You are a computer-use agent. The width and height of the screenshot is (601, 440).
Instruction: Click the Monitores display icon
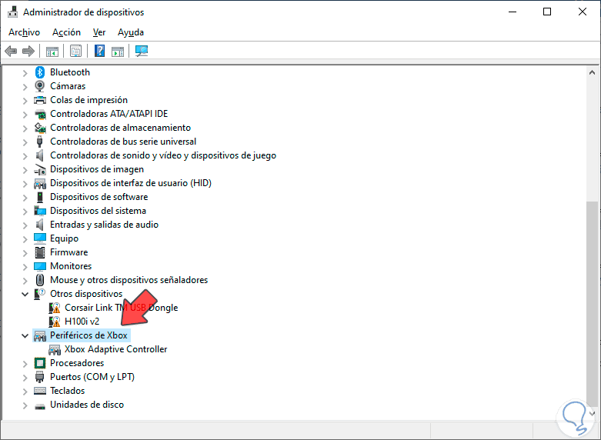click(40, 266)
